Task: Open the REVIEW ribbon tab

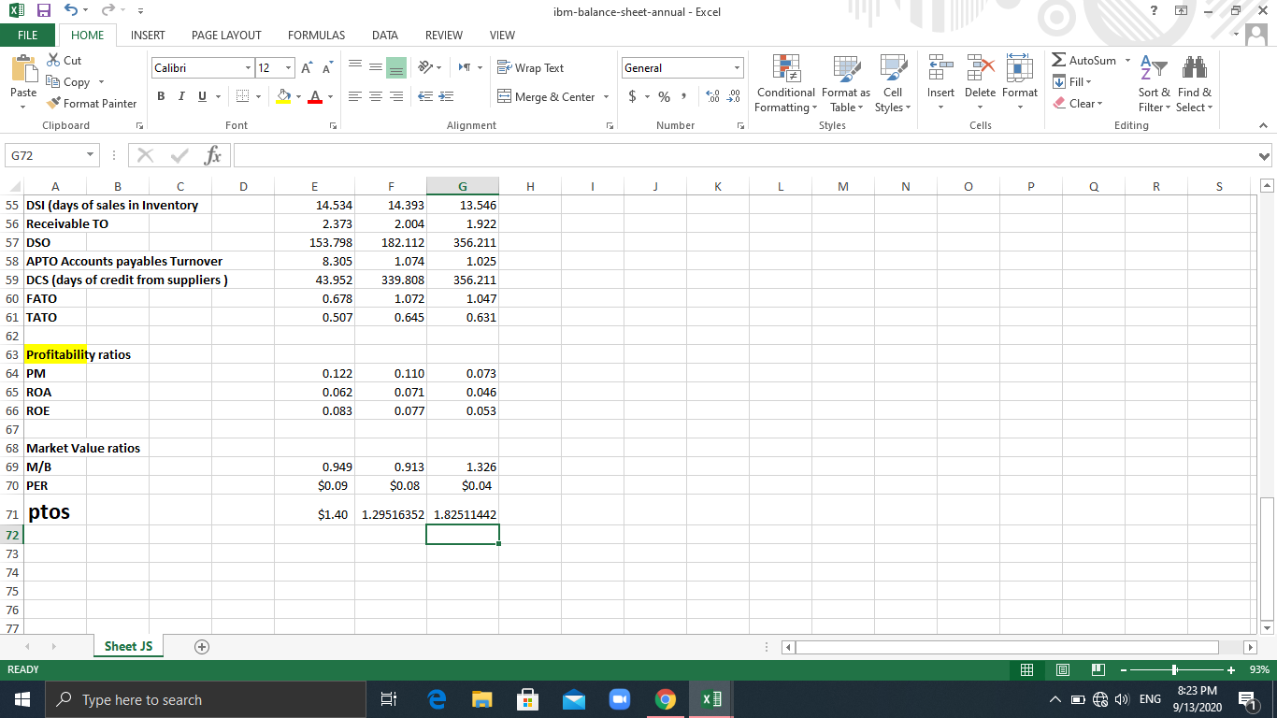Action: click(443, 35)
